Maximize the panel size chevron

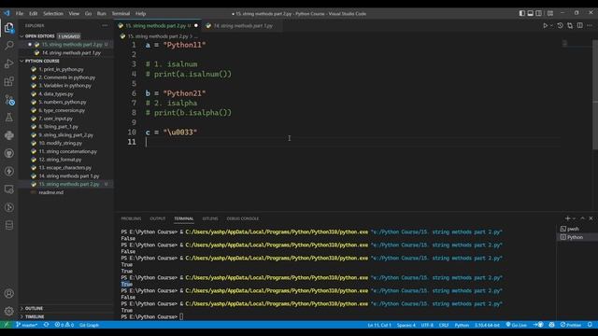(582, 218)
